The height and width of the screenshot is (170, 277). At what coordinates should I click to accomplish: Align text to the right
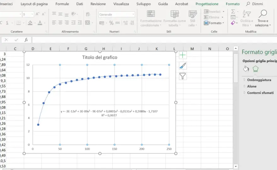click(x=67, y=23)
